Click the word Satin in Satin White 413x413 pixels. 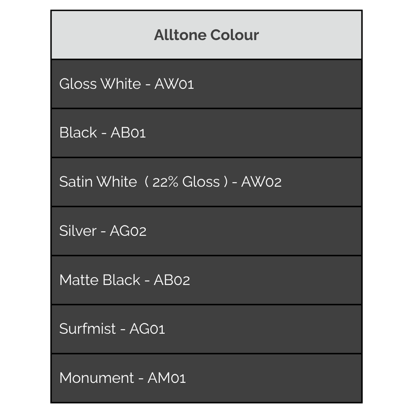coord(76,182)
